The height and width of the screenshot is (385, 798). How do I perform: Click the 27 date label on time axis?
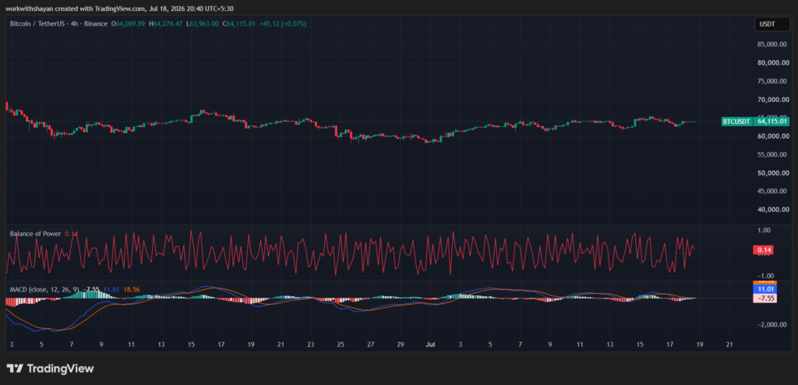click(370, 344)
